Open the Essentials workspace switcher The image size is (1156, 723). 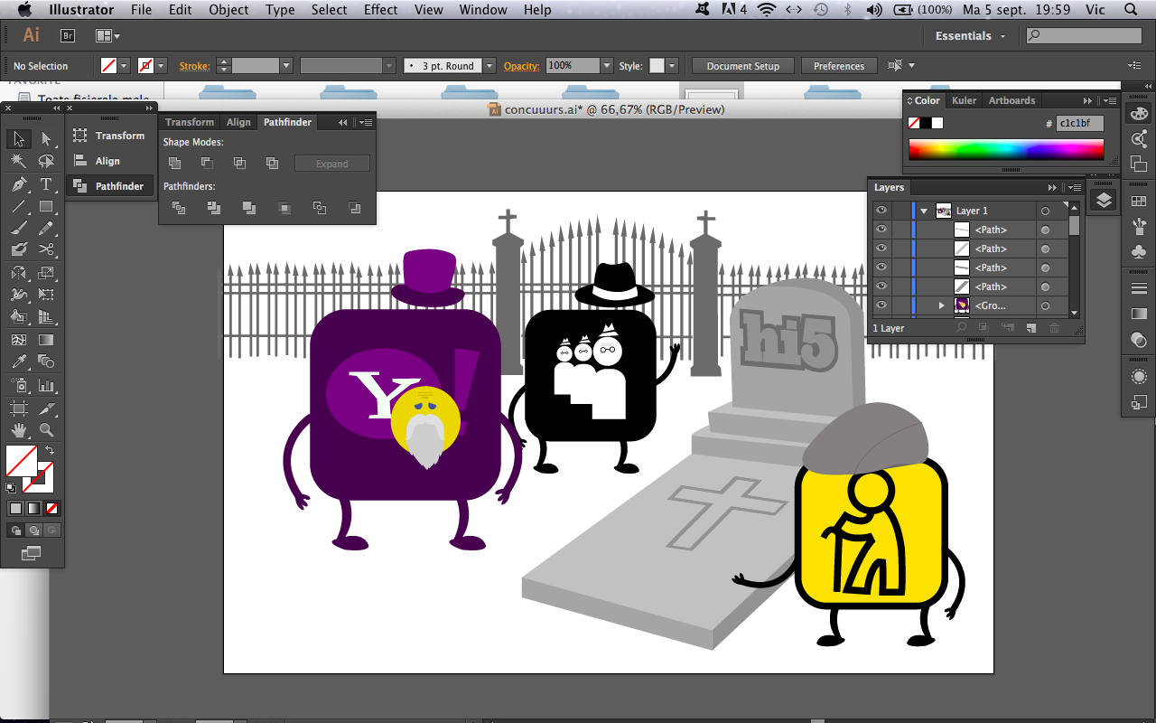point(971,36)
